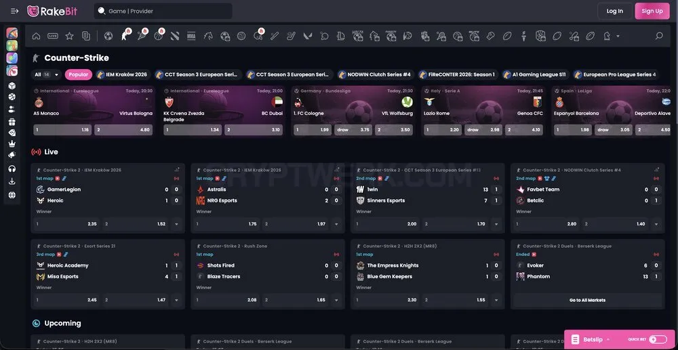Bet on Heroic winner at 1.52
678x350 pixels.
click(x=136, y=224)
